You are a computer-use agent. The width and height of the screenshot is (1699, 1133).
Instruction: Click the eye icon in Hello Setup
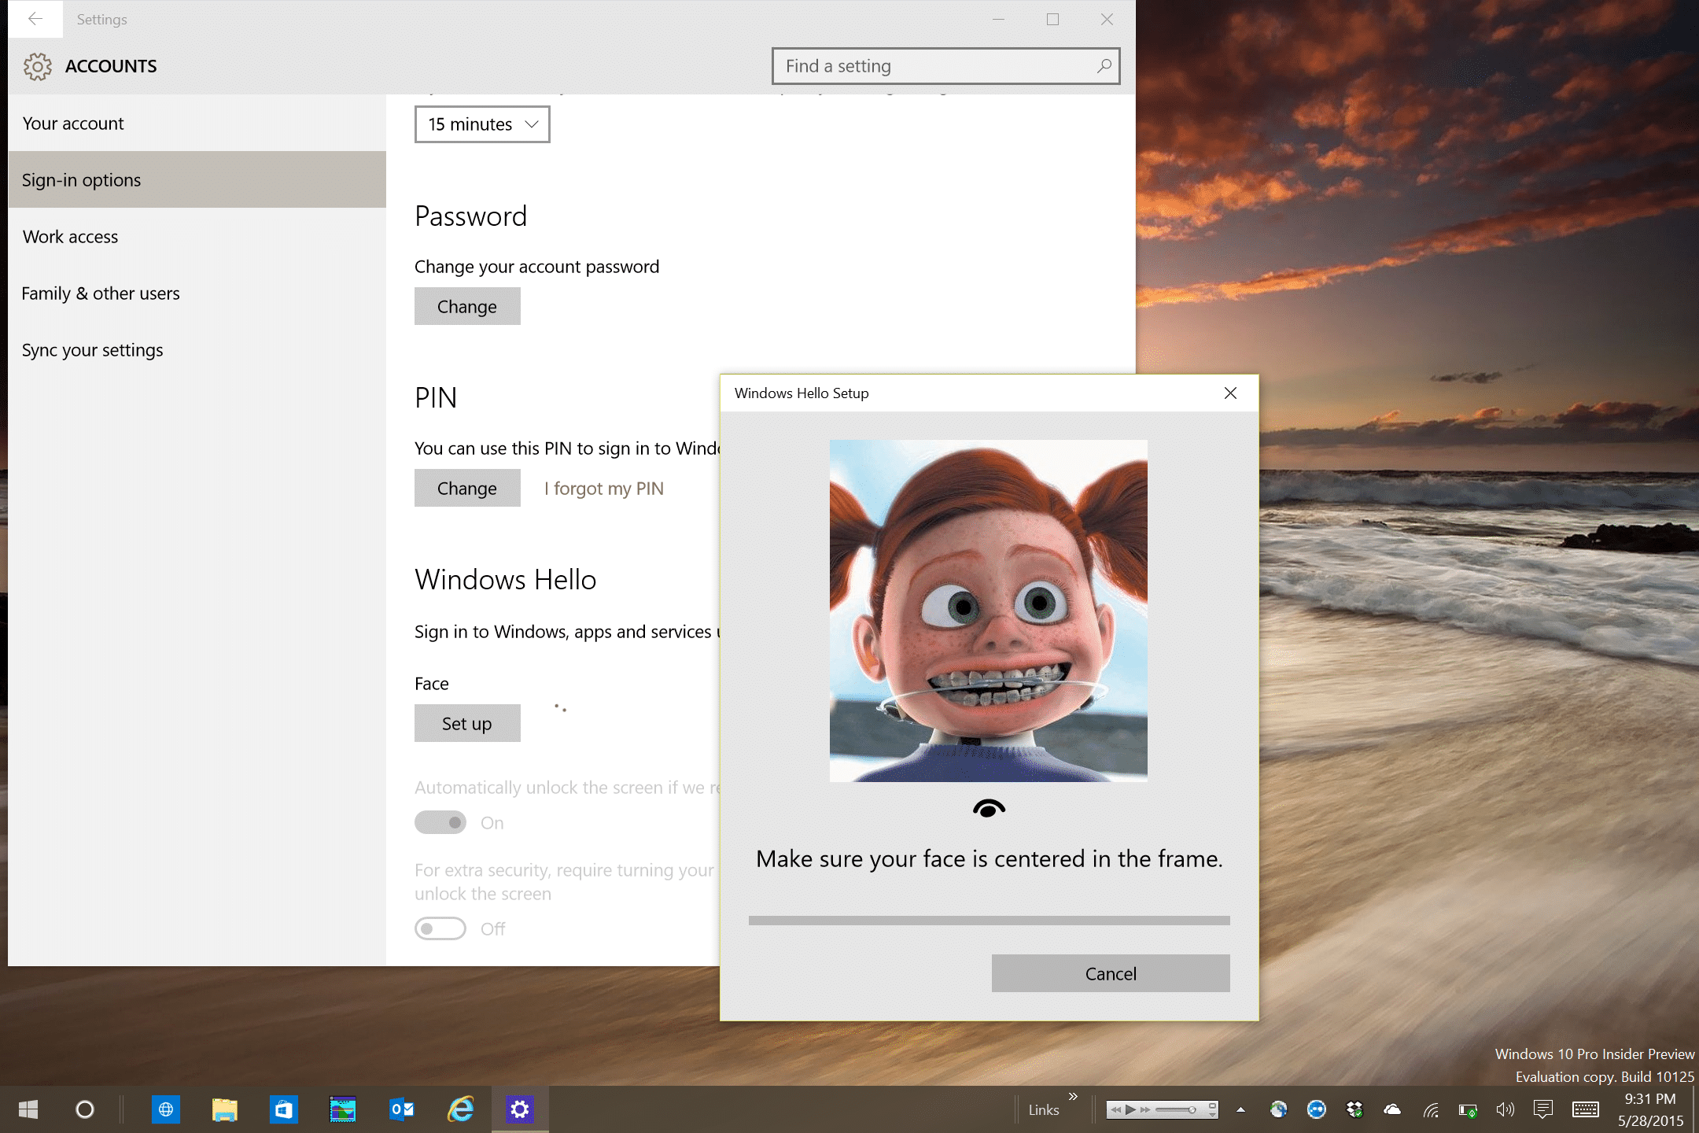pyautogui.click(x=989, y=808)
